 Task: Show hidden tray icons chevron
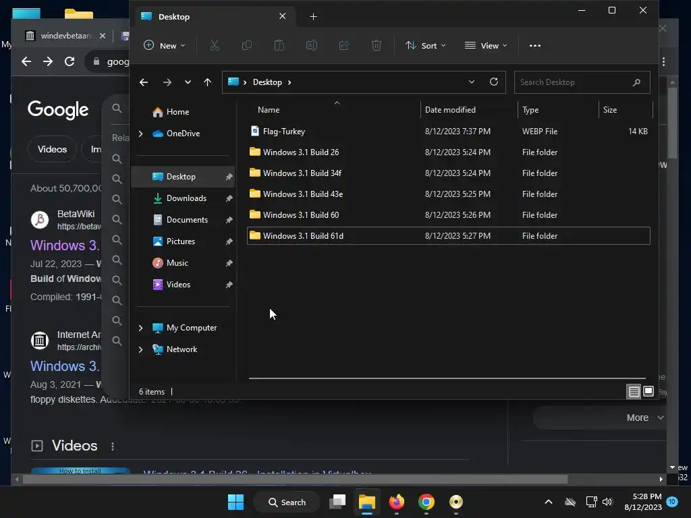pyautogui.click(x=549, y=502)
